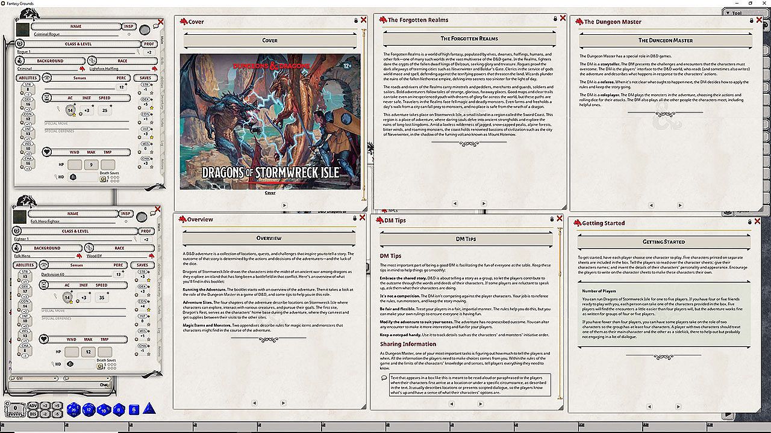Click the -2 modifier button
Image resolution: width=771 pixels, height=433 pixels.
coord(45,413)
